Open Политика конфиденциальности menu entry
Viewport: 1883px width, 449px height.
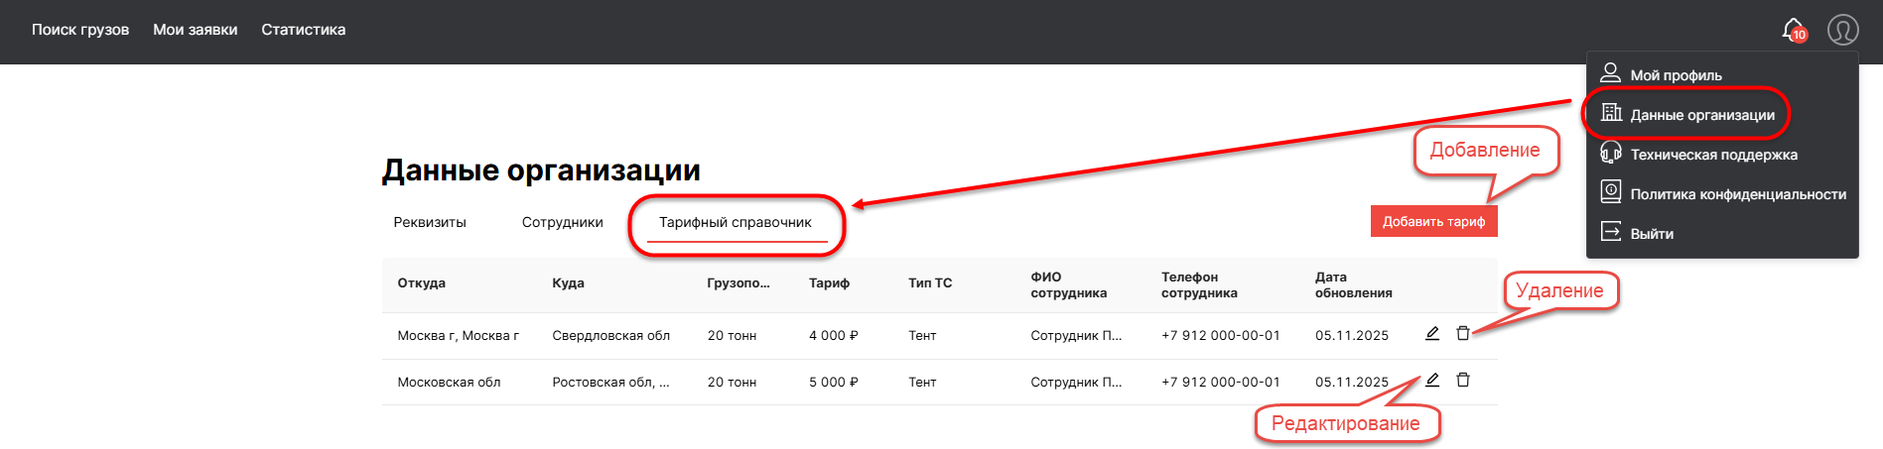(1737, 194)
